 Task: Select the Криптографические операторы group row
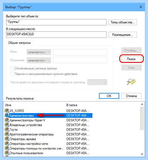48,134
